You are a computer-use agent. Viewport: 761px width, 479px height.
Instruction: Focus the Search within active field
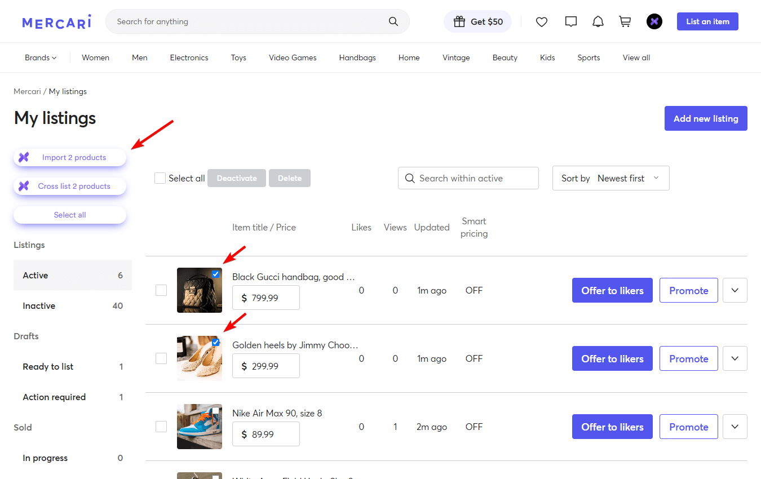tap(468, 178)
